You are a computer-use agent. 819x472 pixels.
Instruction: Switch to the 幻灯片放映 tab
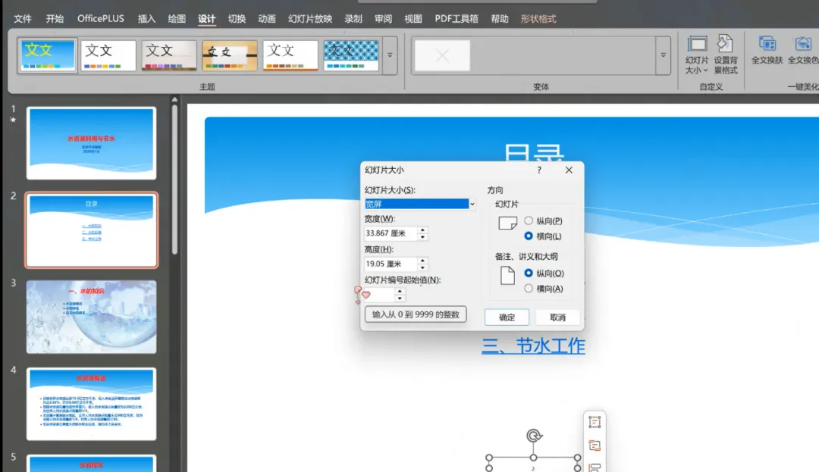click(x=309, y=19)
